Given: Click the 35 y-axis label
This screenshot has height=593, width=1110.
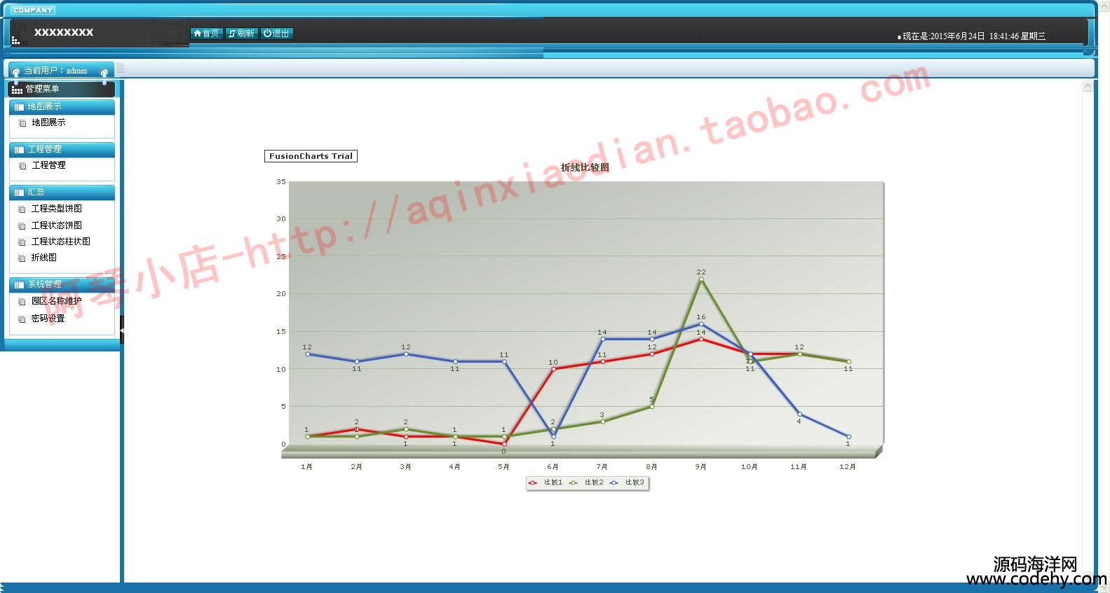Looking at the screenshot, I should [281, 182].
